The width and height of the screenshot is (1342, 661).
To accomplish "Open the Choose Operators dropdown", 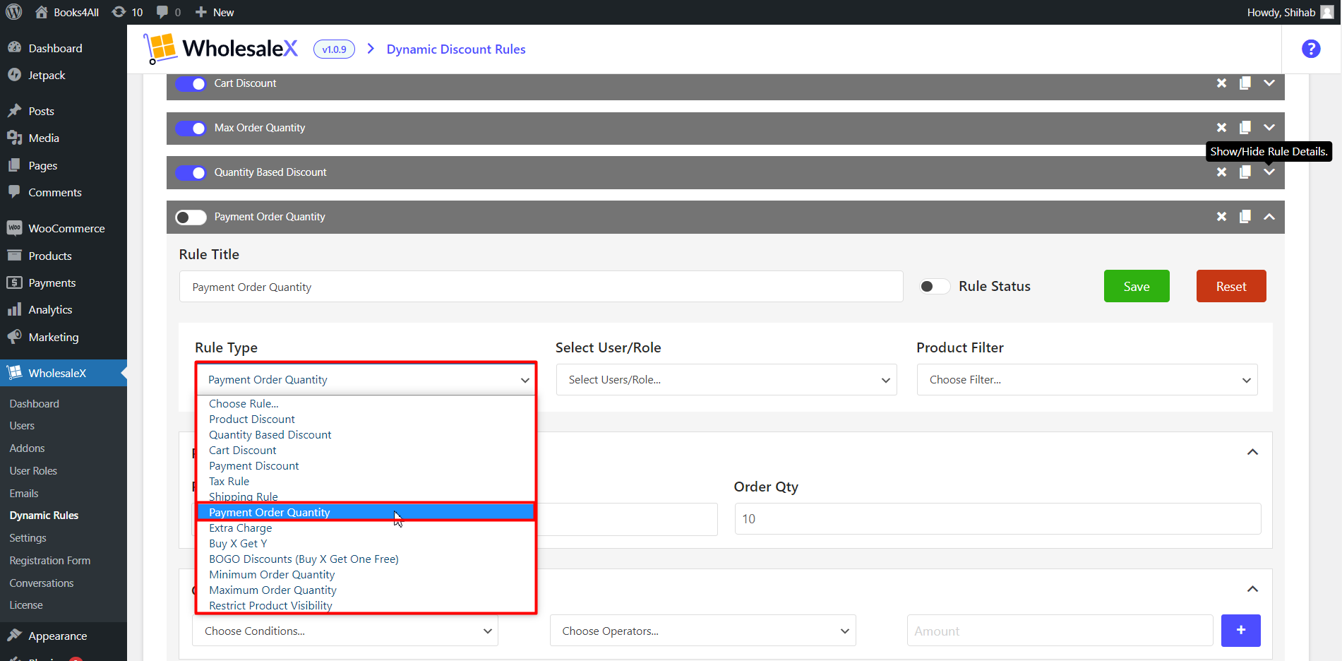I will coord(702,631).
